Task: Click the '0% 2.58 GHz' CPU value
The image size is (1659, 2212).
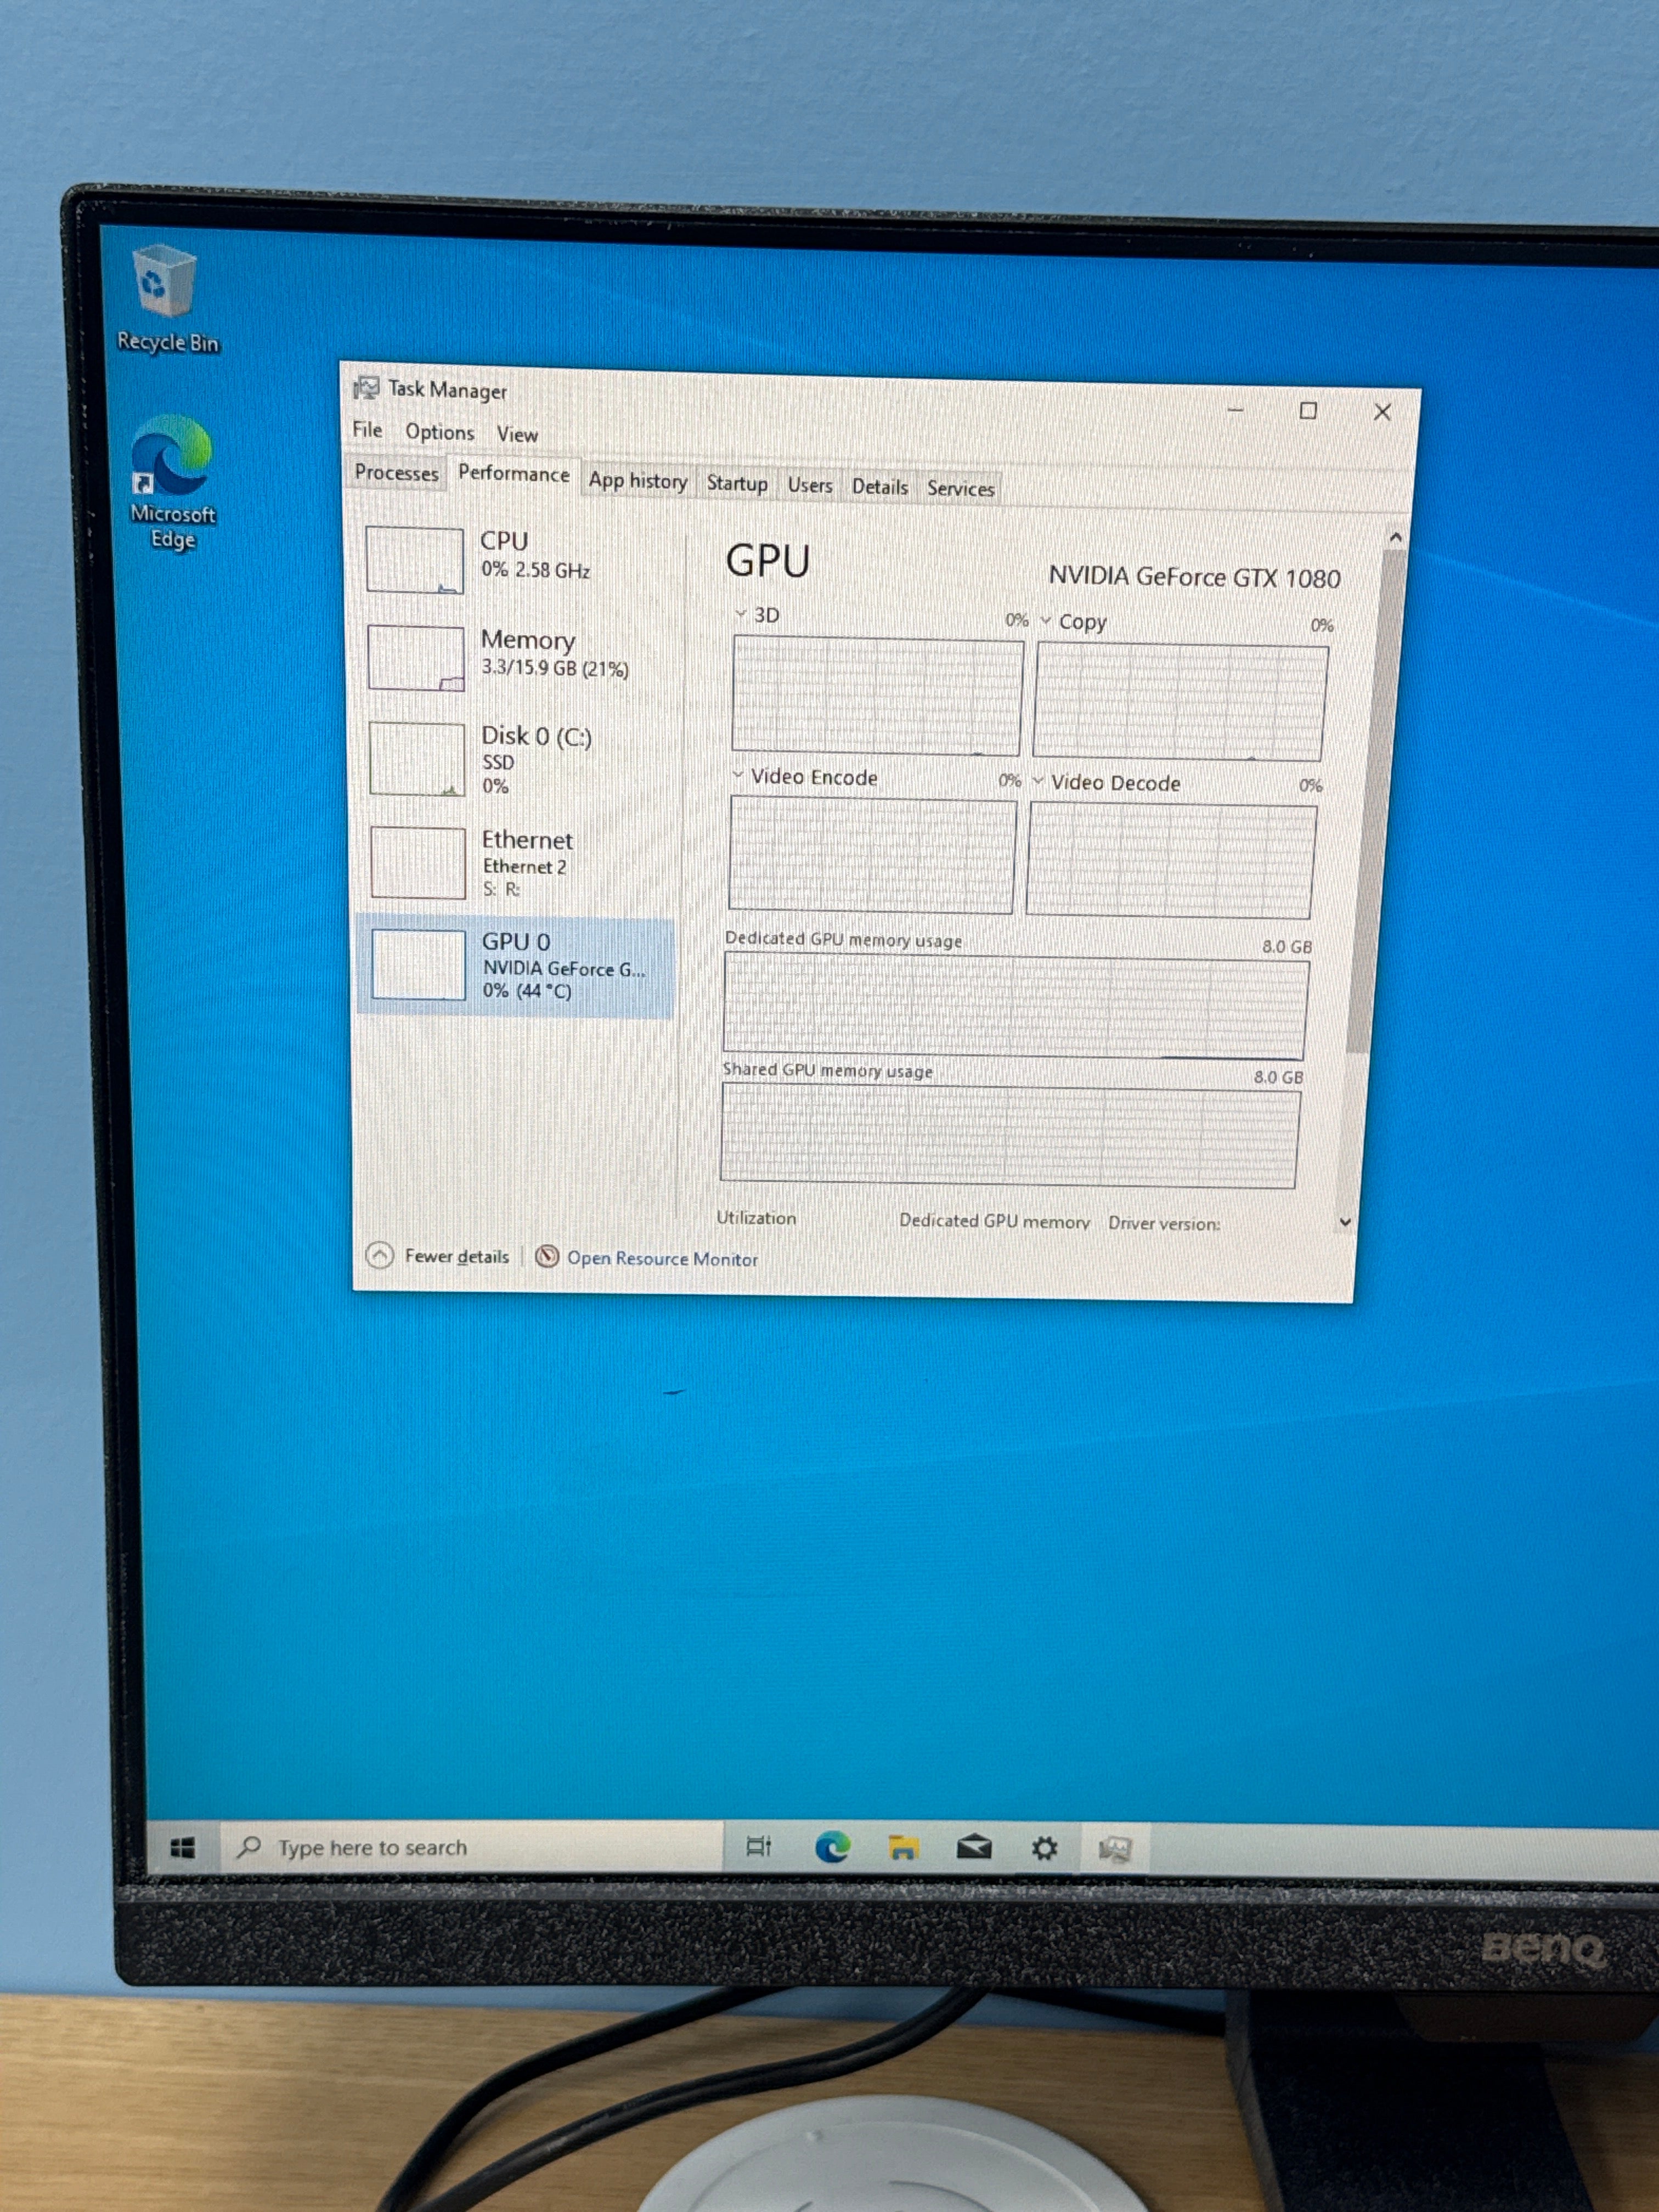Action: (x=536, y=569)
